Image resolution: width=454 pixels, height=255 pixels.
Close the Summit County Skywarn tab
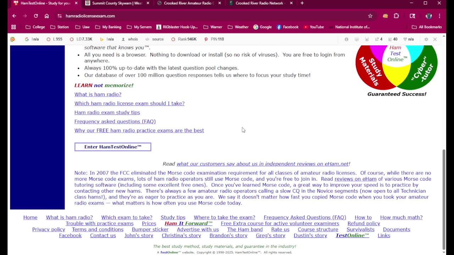pyautogui.click(x=148, y=3)
